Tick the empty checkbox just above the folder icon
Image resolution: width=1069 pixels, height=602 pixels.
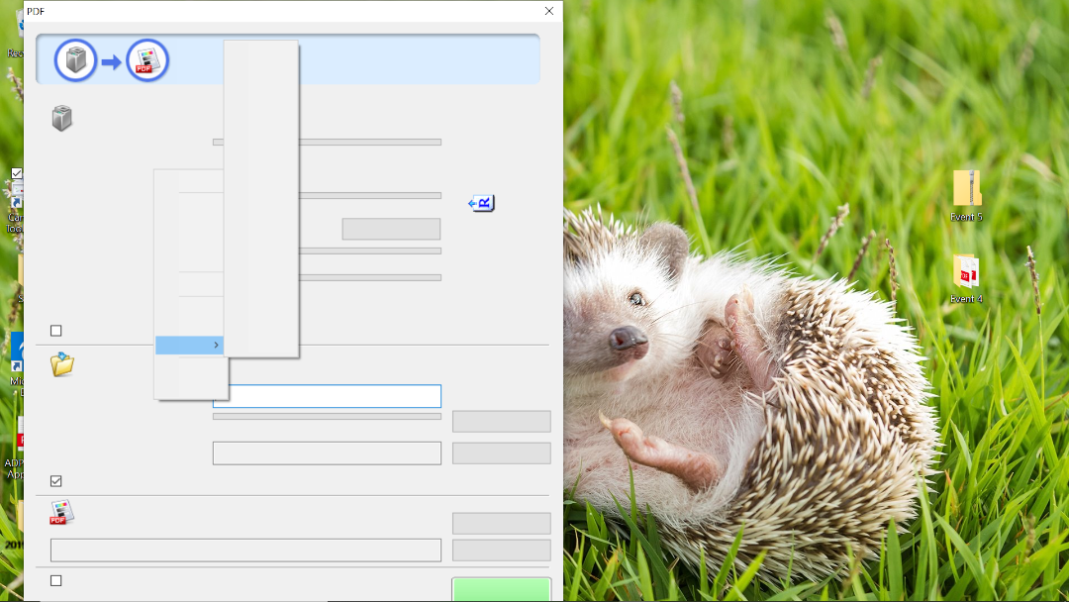pyautogui.click(x=56, y=331)
